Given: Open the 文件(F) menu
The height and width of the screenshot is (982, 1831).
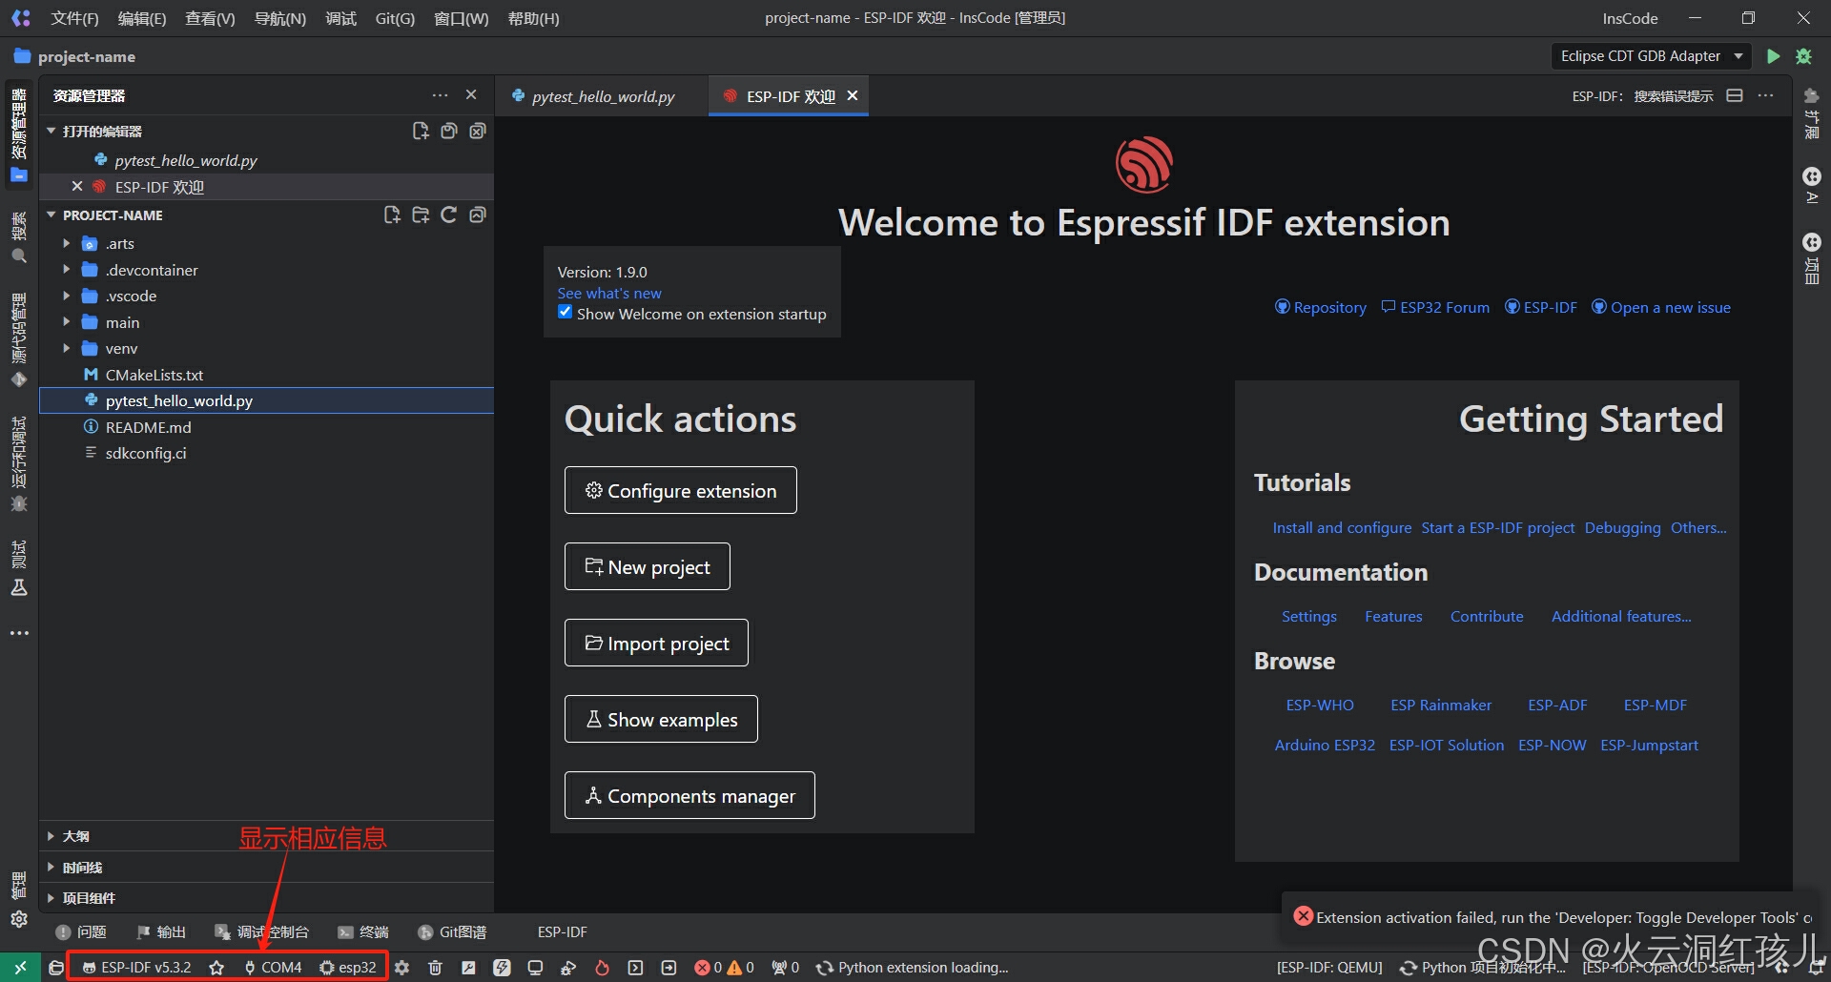Looking at the screenshot, I should point(74,18).
